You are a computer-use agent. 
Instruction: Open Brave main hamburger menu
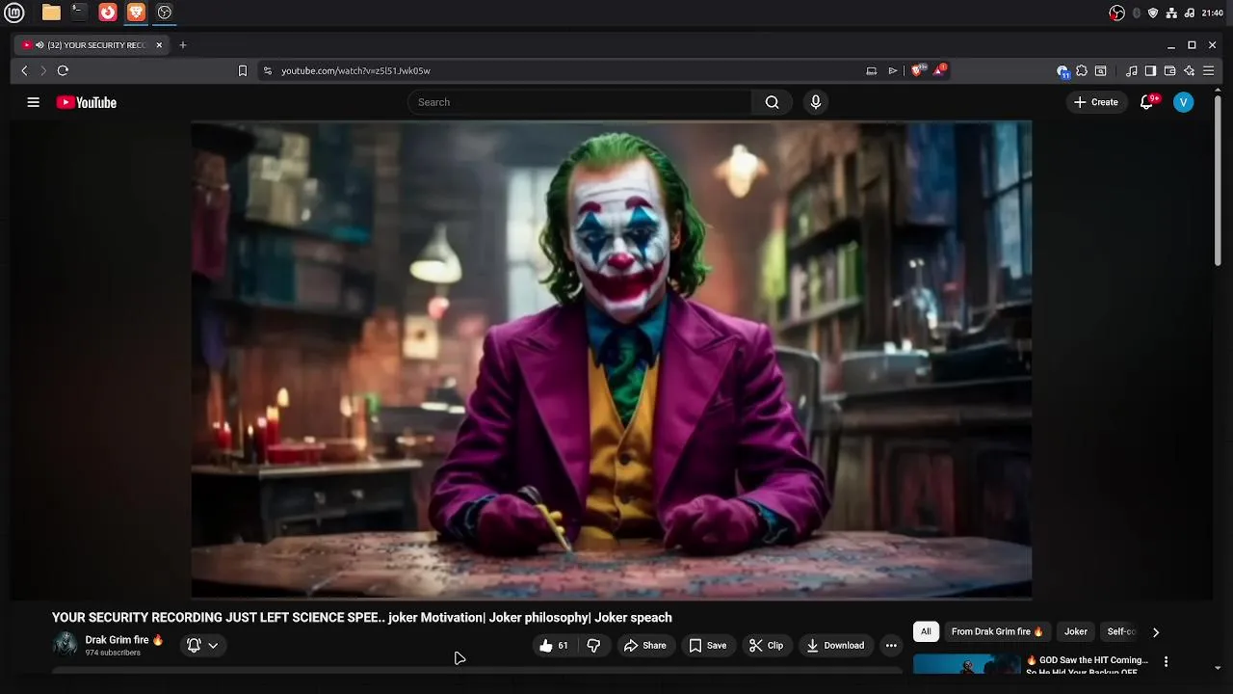[x=1208, y=70]
